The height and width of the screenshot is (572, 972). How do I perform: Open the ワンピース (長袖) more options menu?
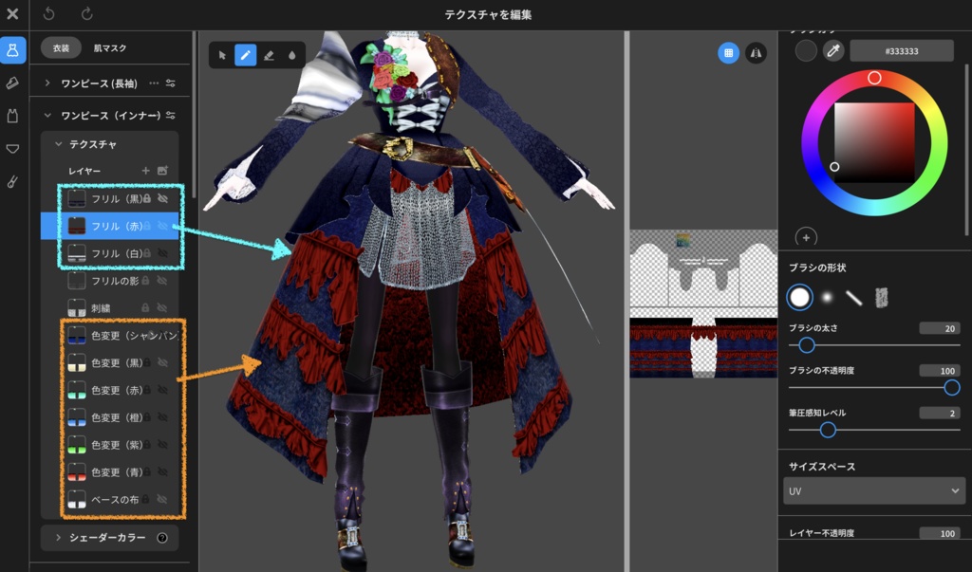(154, 83)
